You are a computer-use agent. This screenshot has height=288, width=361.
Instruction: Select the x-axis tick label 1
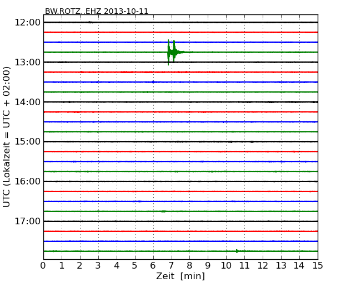point(62,266)
